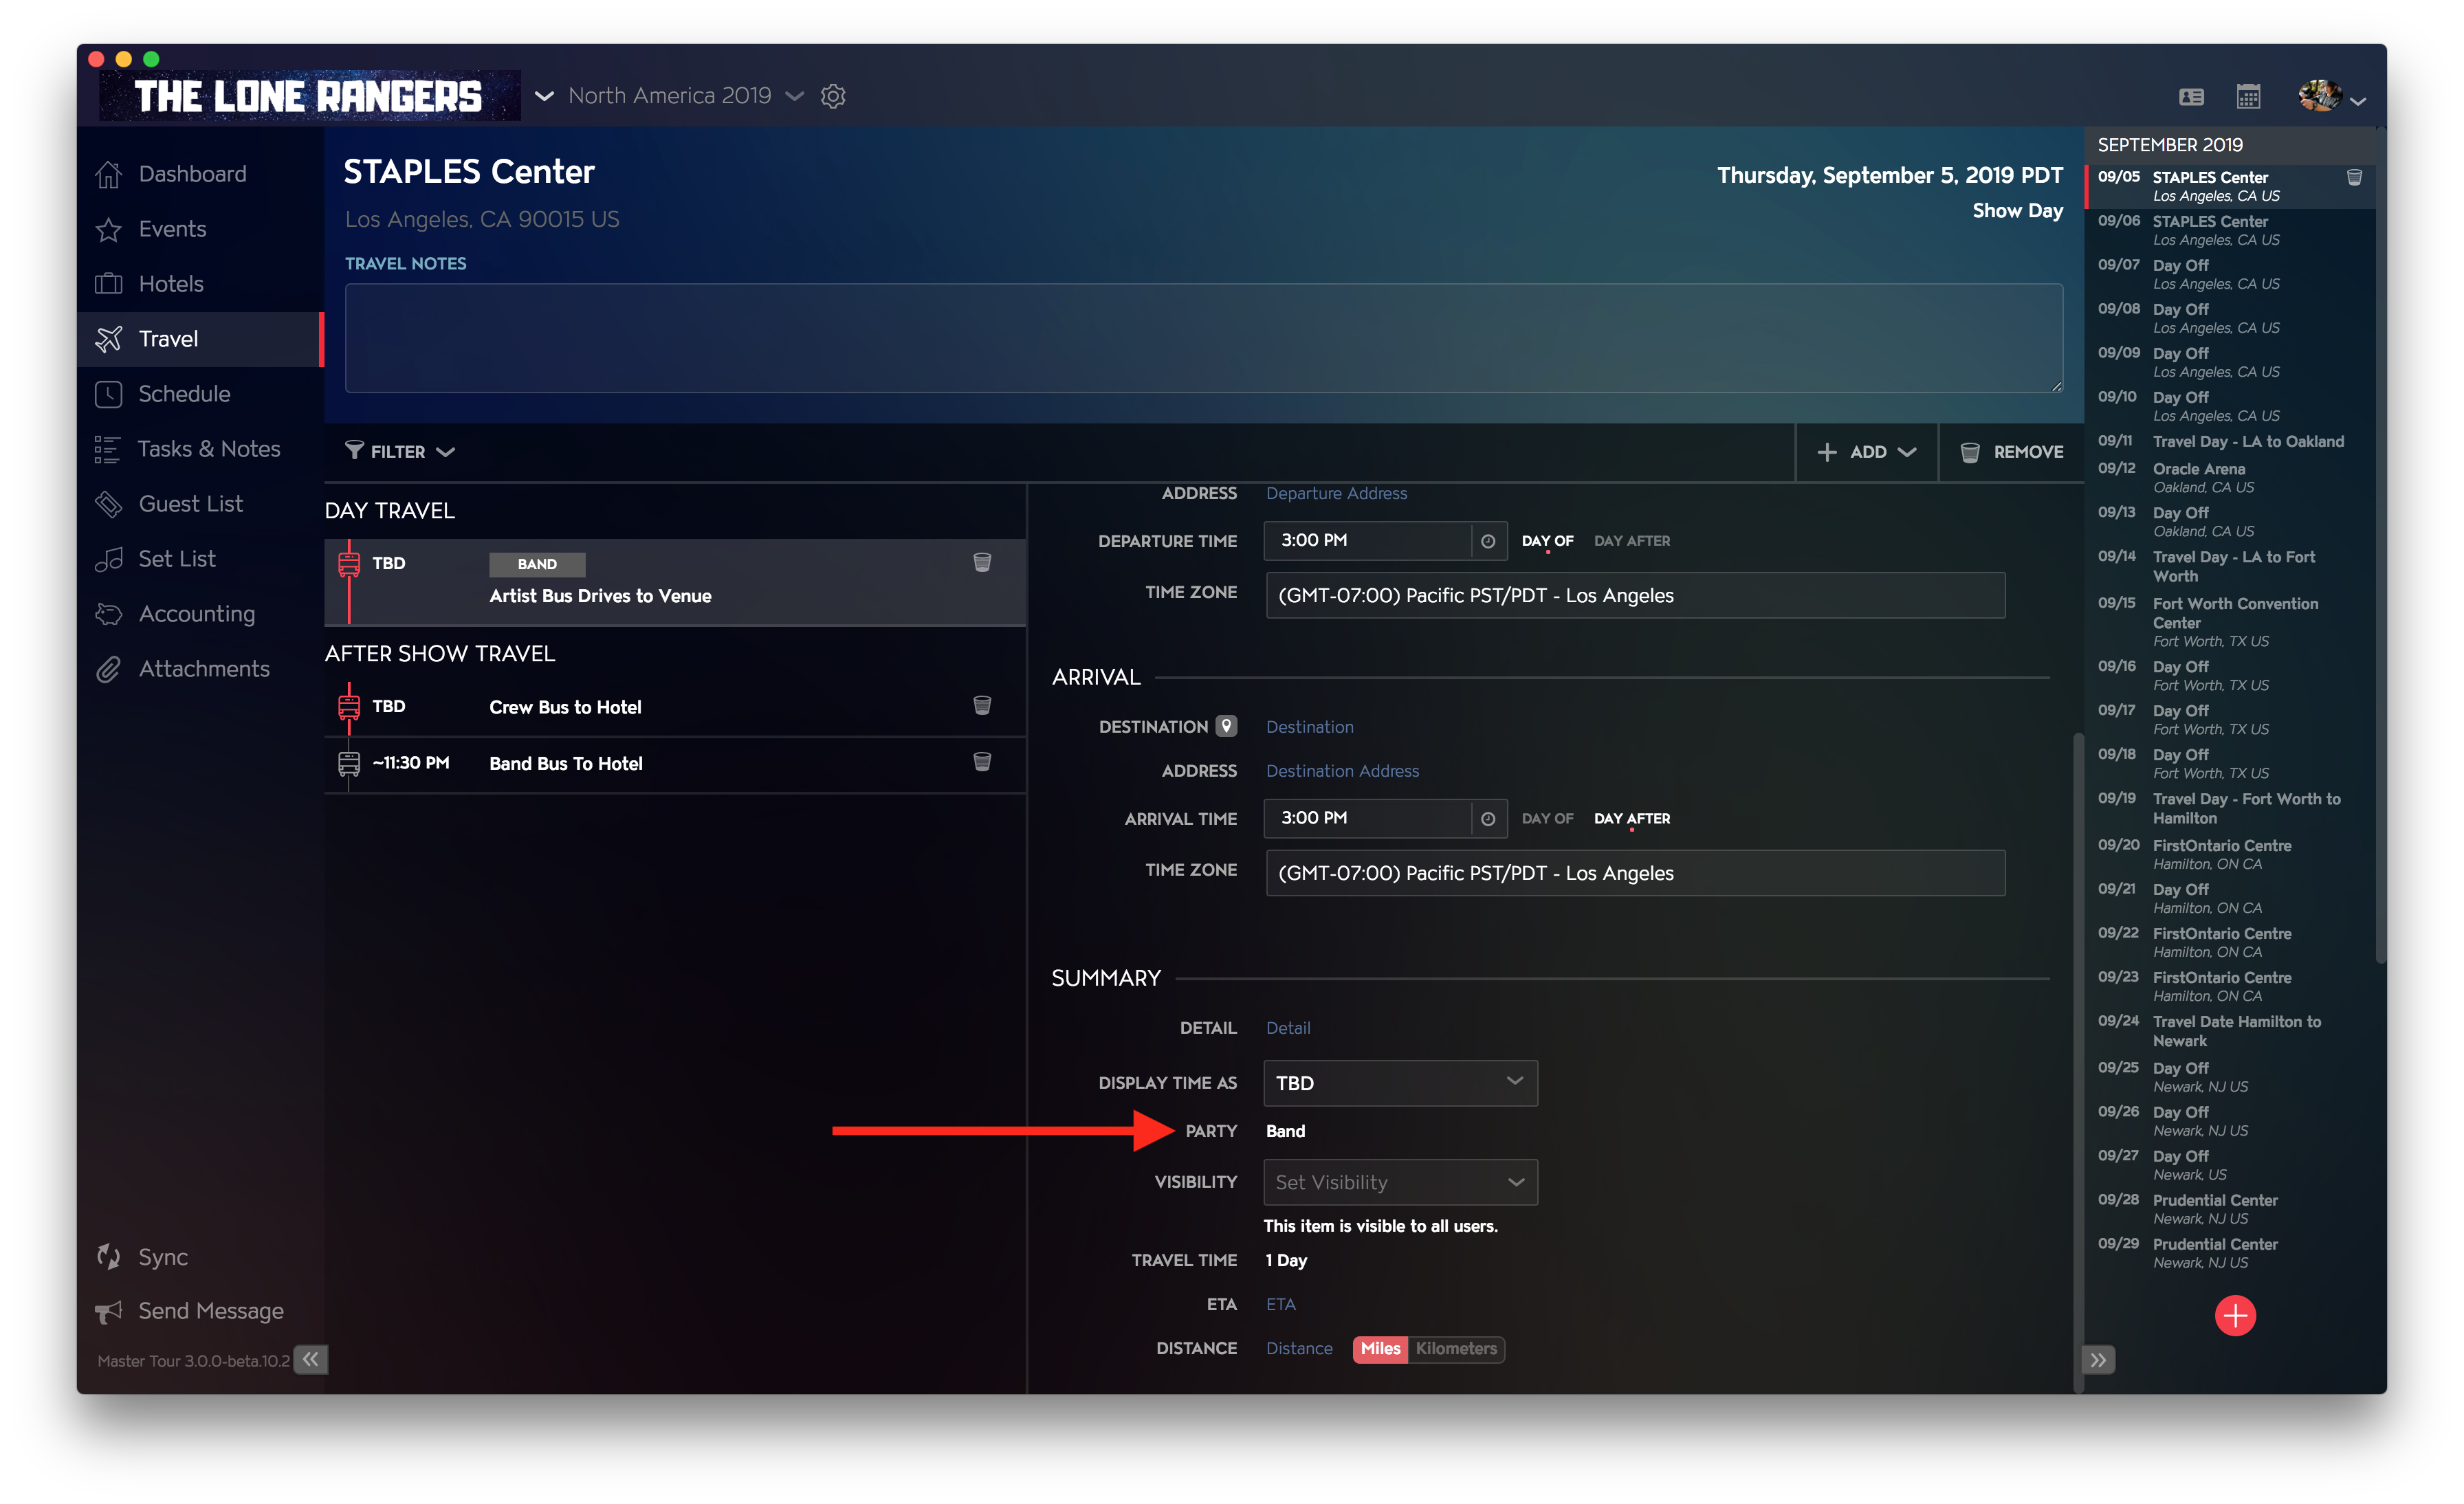The width and height of the screenshot is (2464, 1504).
Task: Click the Departure Address field
Action: click(1336, 493)
